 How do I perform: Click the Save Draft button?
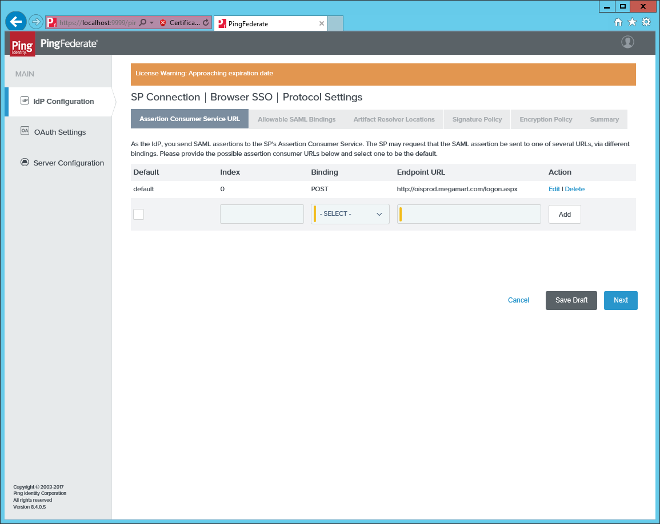pos(571,300)
